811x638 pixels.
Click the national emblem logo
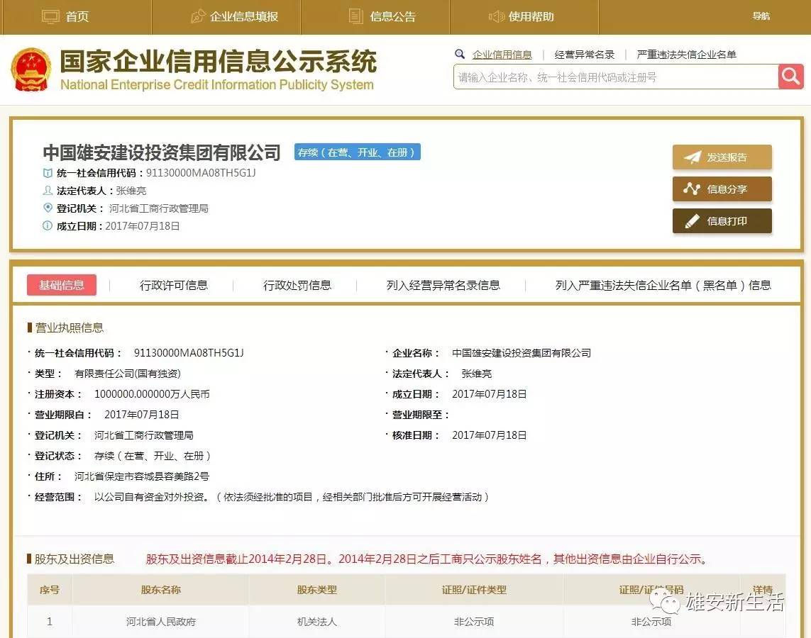click(31, 69)
